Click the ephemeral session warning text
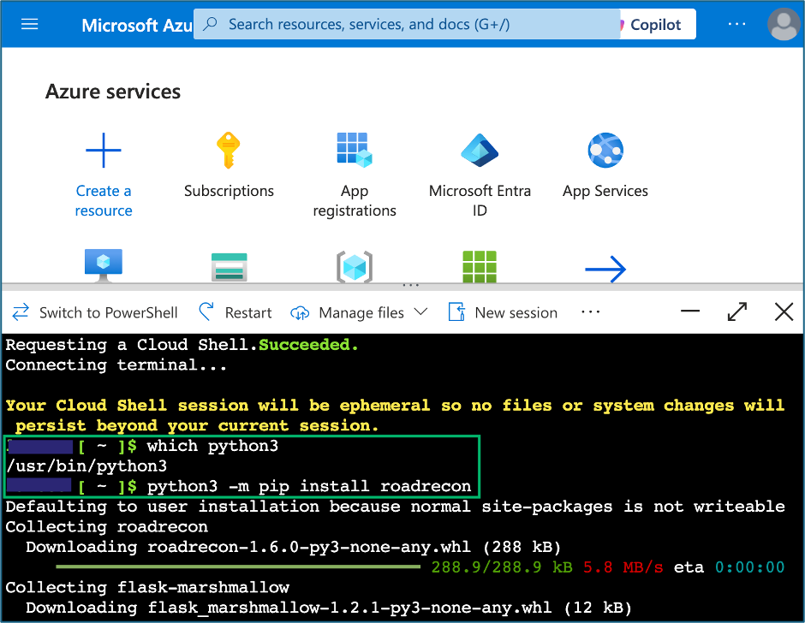 tap(395, 415)
